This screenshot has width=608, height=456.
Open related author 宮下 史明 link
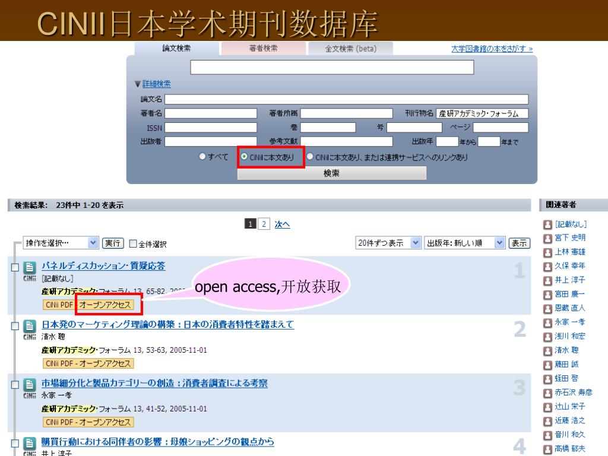coord(570,237)
